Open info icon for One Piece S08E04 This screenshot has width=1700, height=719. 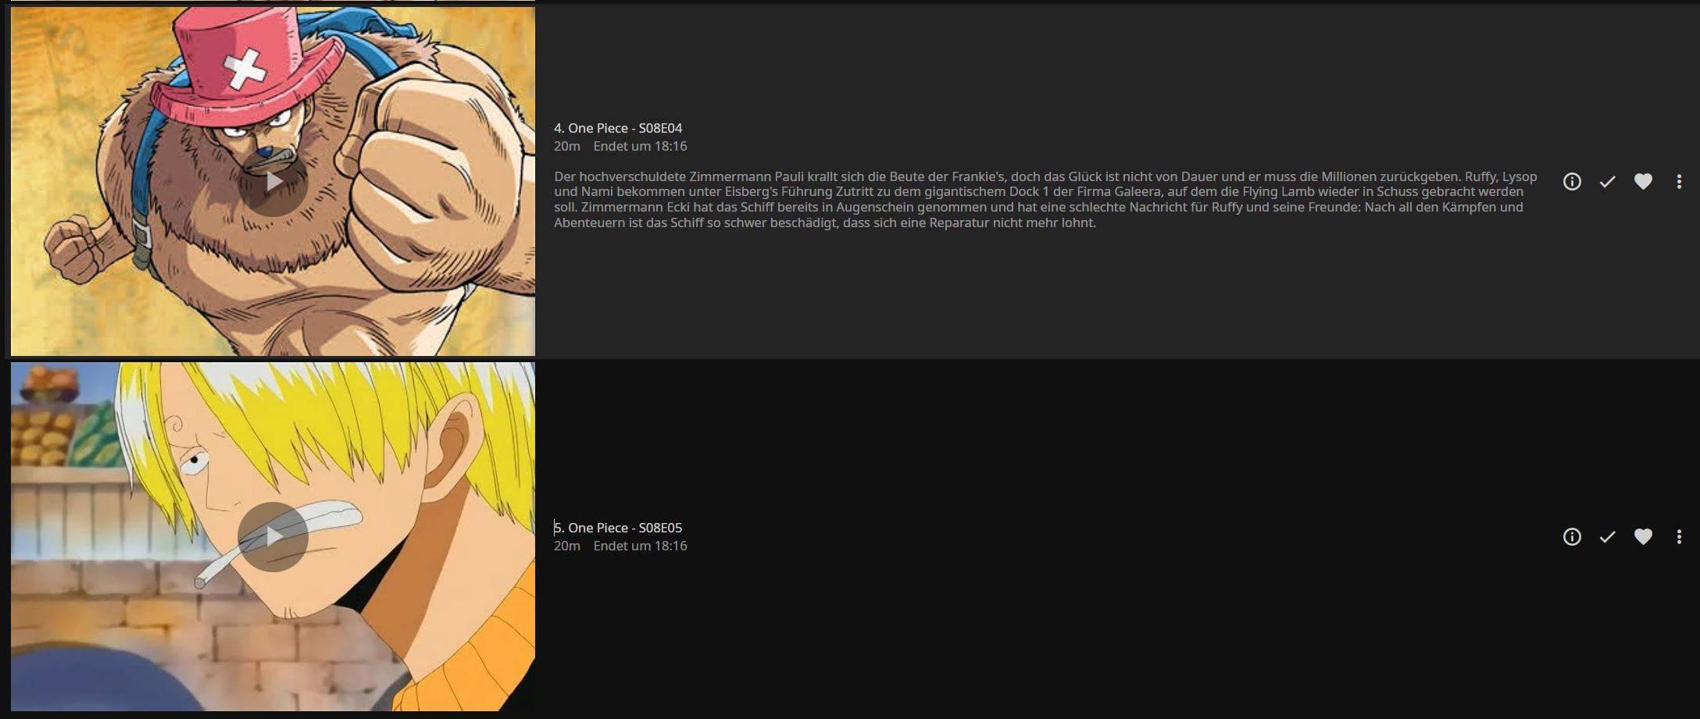[x=1572, y=181]
